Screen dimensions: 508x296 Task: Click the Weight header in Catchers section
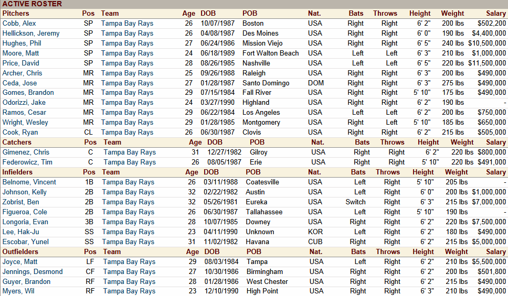click(462, 142)
